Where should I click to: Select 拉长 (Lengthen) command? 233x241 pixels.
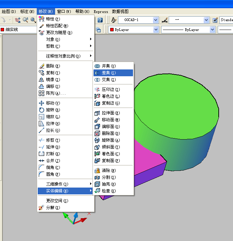click(66, 130)
